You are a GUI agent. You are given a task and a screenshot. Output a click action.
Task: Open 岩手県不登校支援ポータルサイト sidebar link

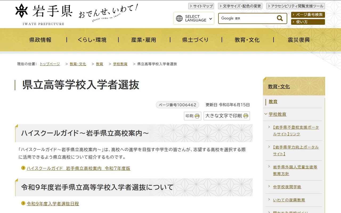click(x=296, y=131)
